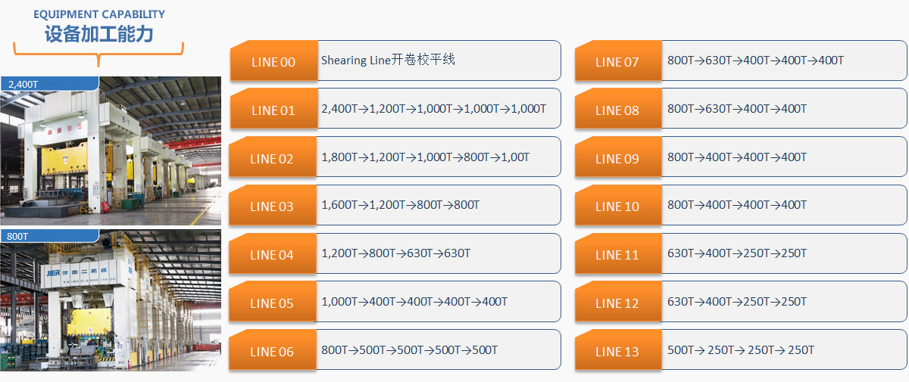Open the LINE 09 orange label
Screen dimensions: 909x382
click(617, 159)
